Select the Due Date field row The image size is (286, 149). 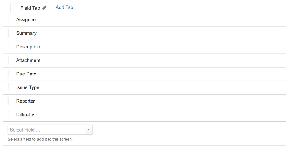click(x=145, y=74)
